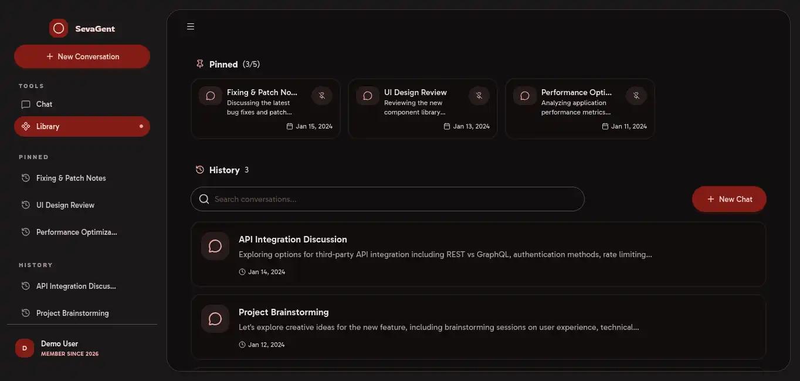Start a New Chat from History section
This screenshot has height=381, width=800.
coord(729,199)
